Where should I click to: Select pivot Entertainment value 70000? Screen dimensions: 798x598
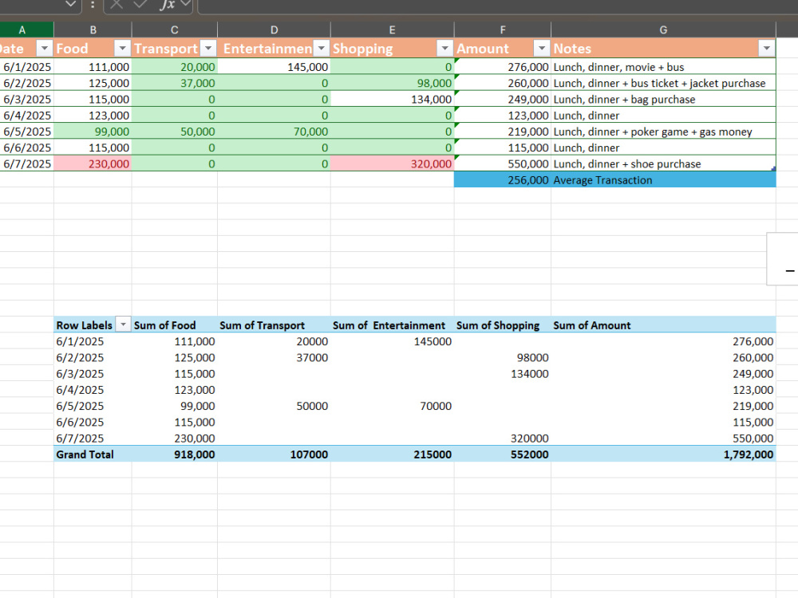pos(392,406)
